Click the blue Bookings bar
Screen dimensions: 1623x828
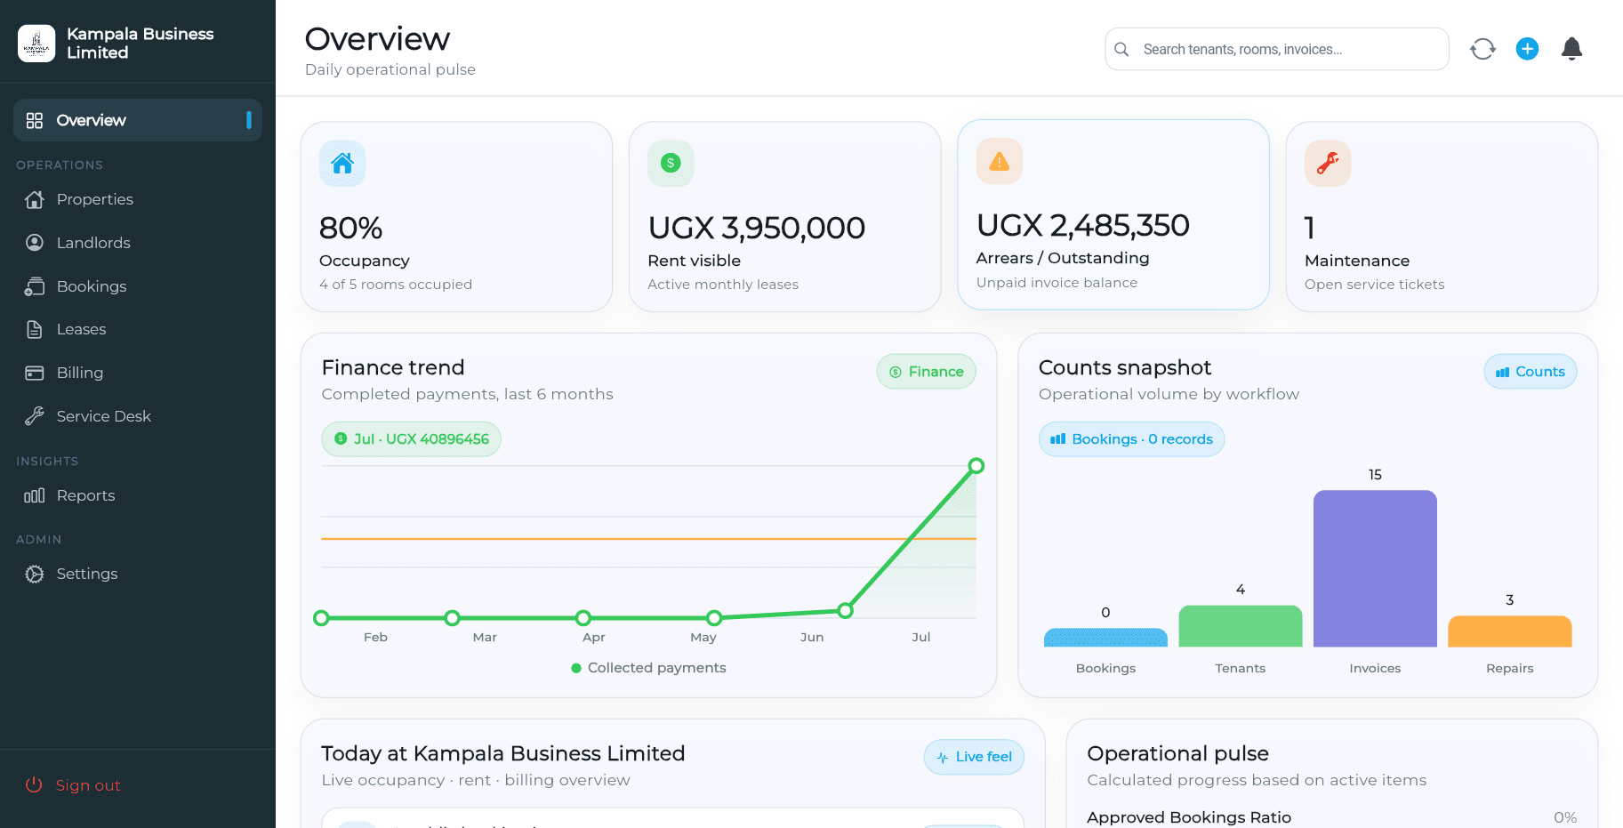1105,638
